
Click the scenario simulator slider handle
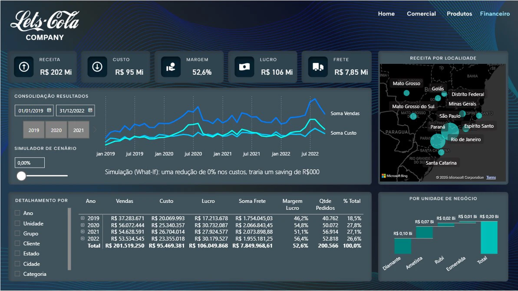21,176
